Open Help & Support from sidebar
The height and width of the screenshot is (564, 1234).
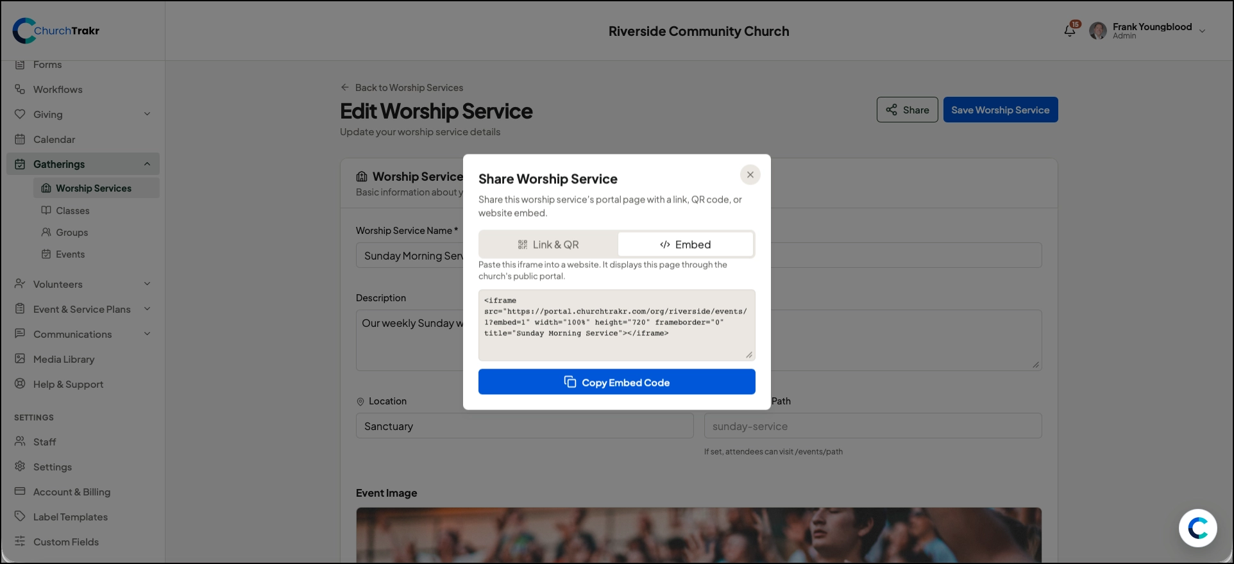click(68, 384)
